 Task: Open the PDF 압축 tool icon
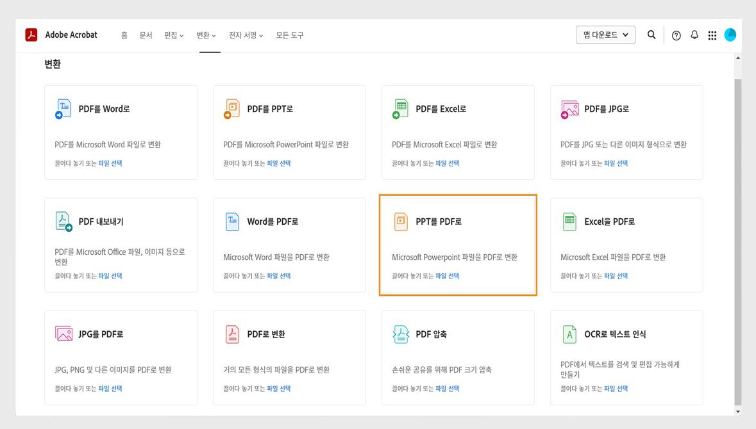(400, 334)
